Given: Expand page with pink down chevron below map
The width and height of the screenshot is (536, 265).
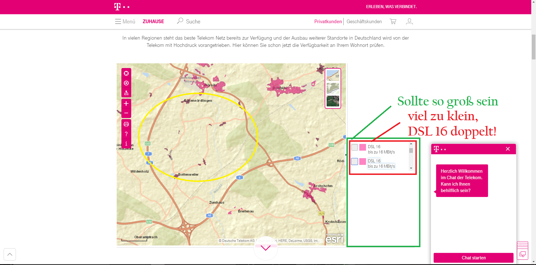Looking at the screenshot, I should click(265, 248).
